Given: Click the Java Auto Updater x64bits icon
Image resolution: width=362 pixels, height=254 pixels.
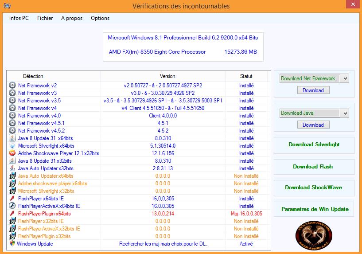Looking at the screenshot, I should tap(12, 176).
